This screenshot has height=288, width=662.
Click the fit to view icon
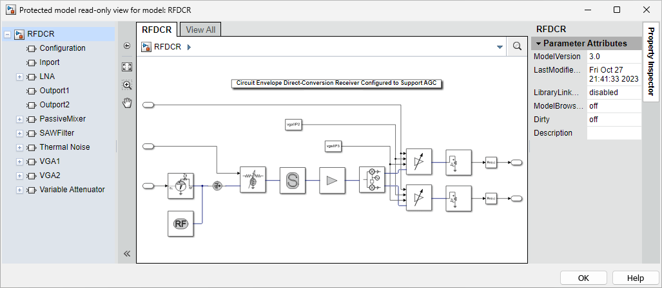(126, 66)
